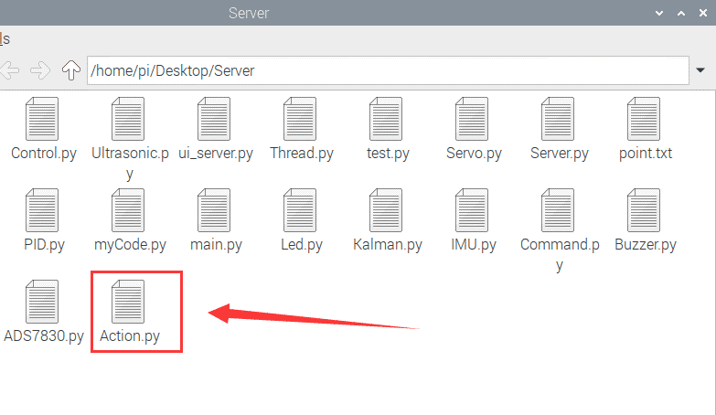
Task: Select the Control.py file icon
Action: click(x=42, y=119)
